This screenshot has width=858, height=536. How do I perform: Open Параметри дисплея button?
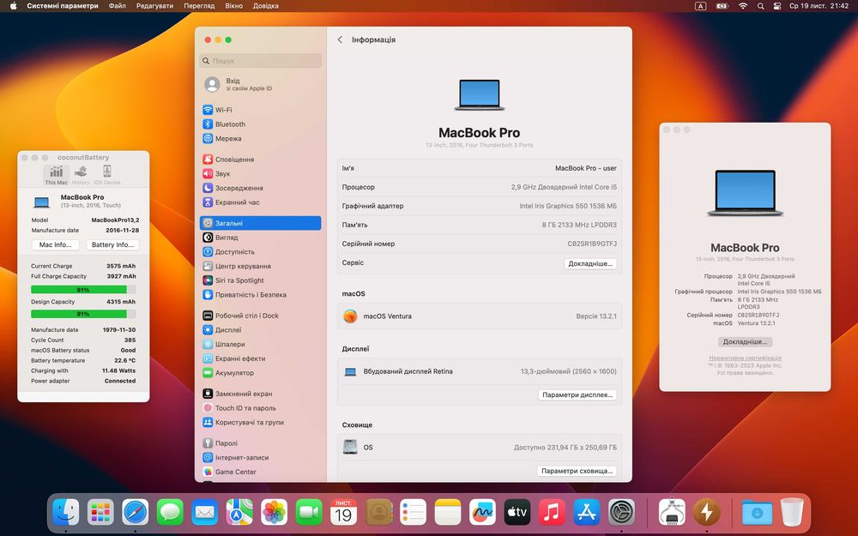tap(577, 394)
